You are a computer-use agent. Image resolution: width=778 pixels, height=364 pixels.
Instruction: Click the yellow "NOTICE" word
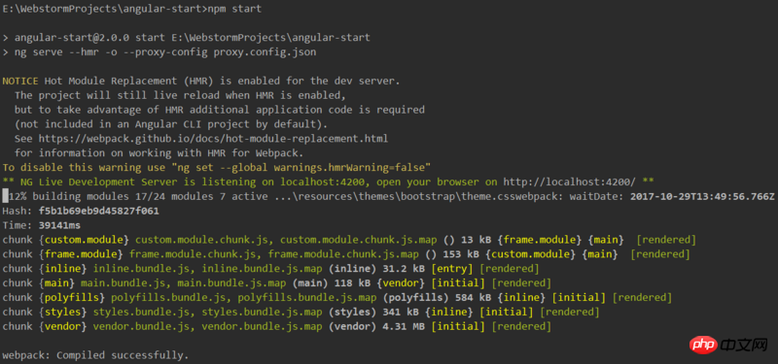point(20,81)
